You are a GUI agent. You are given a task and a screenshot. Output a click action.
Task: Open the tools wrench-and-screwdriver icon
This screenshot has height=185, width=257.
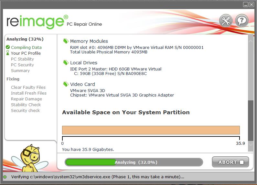pos(226,21)
